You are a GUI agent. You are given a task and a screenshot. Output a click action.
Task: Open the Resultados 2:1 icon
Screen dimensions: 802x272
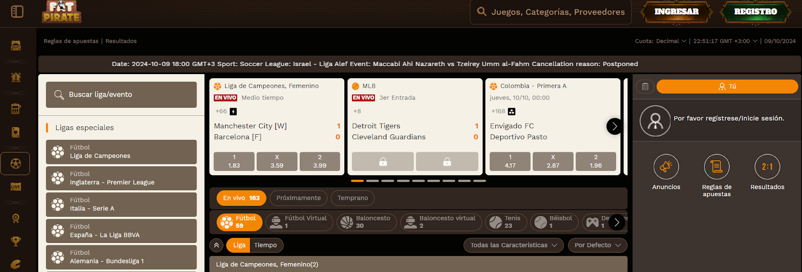[x=767, y=167]
